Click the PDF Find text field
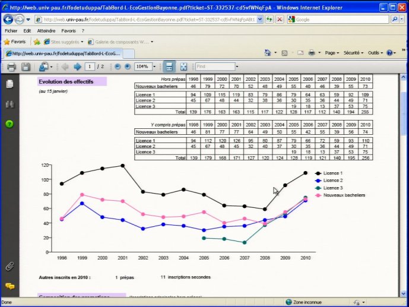 pos(215,67)
